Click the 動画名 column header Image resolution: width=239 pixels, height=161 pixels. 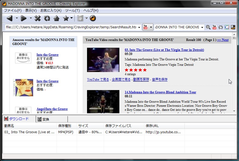(30, 126)
